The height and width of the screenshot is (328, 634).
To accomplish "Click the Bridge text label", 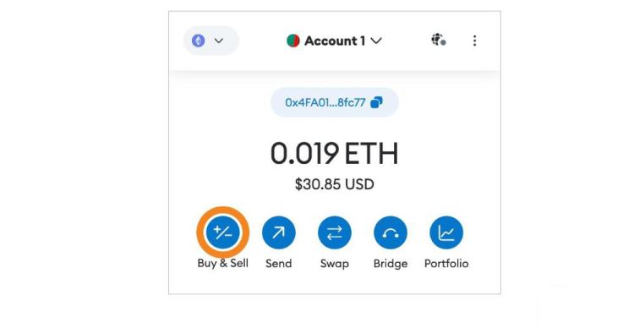I will [391, 264].
